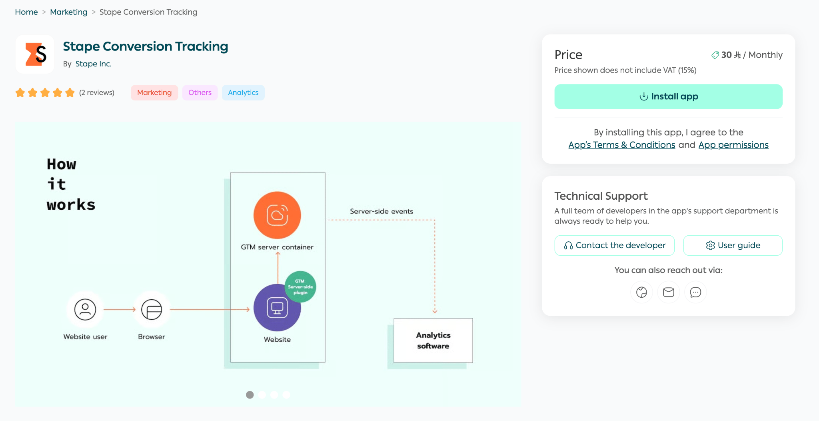Open the User guide button
The image size is (819, 421).
(733, 245)
